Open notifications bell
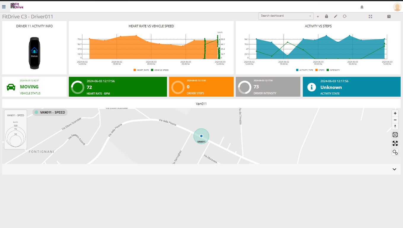This screenshot has width=403, height=228. tap(362, 7)
